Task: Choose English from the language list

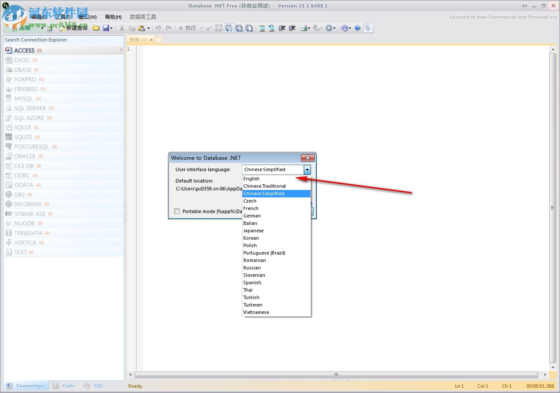Action: click(276, 179)
